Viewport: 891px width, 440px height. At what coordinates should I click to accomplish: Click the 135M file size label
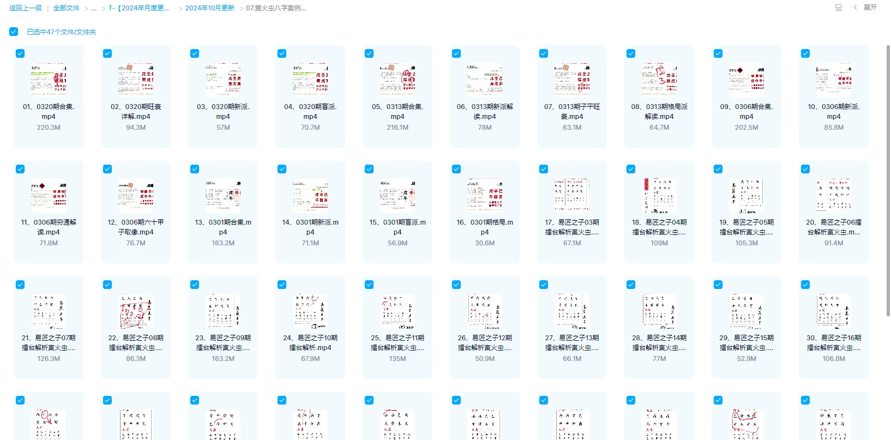(398, 359)
